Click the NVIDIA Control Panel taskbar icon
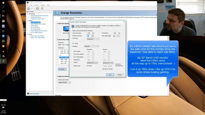 coord(3,61)
